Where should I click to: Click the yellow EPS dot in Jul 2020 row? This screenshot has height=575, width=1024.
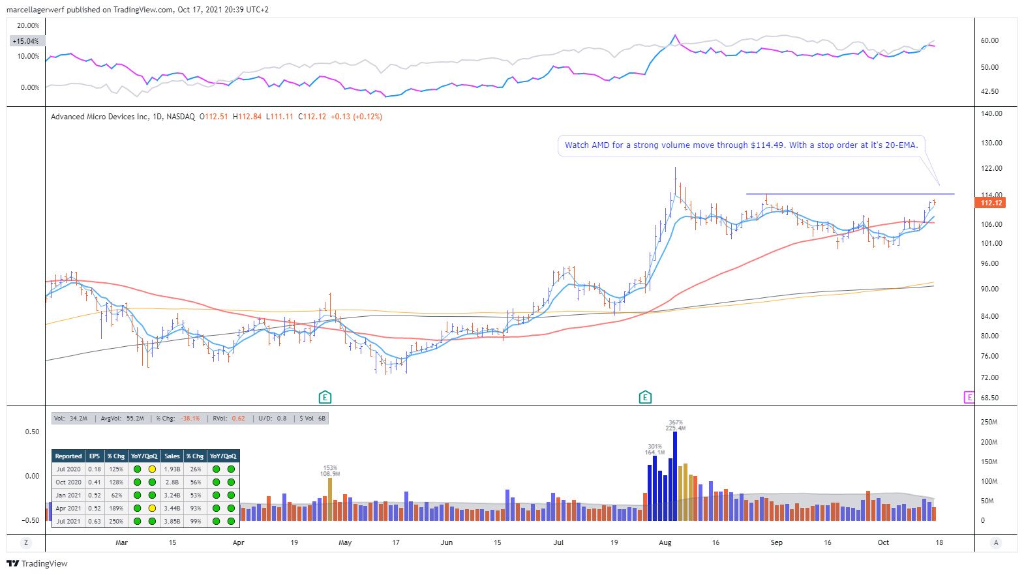152,469
